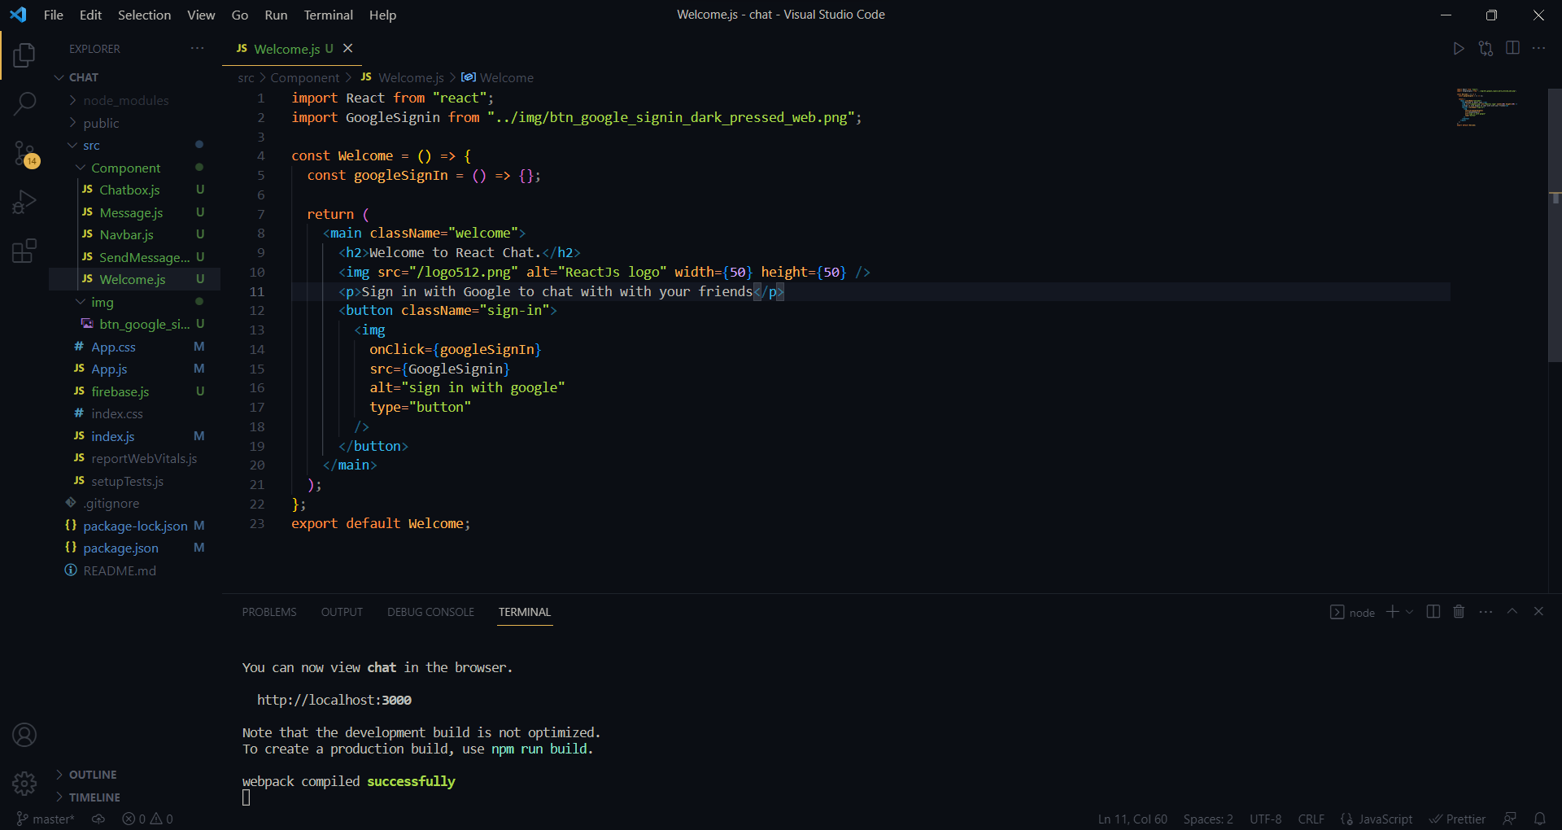Switch to the OUTPUT tab
1562x830 pixels.
342,612
